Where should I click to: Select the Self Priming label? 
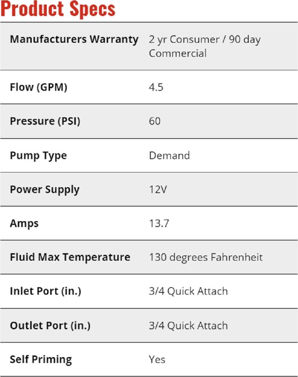[x=41, y=359]
